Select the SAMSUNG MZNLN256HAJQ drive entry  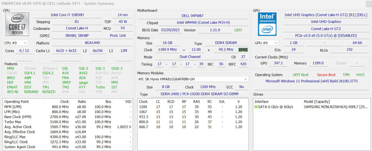pos(312,107)
